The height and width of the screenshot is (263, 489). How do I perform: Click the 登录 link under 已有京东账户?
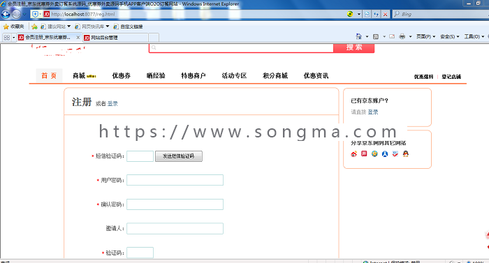click(372, 112)
